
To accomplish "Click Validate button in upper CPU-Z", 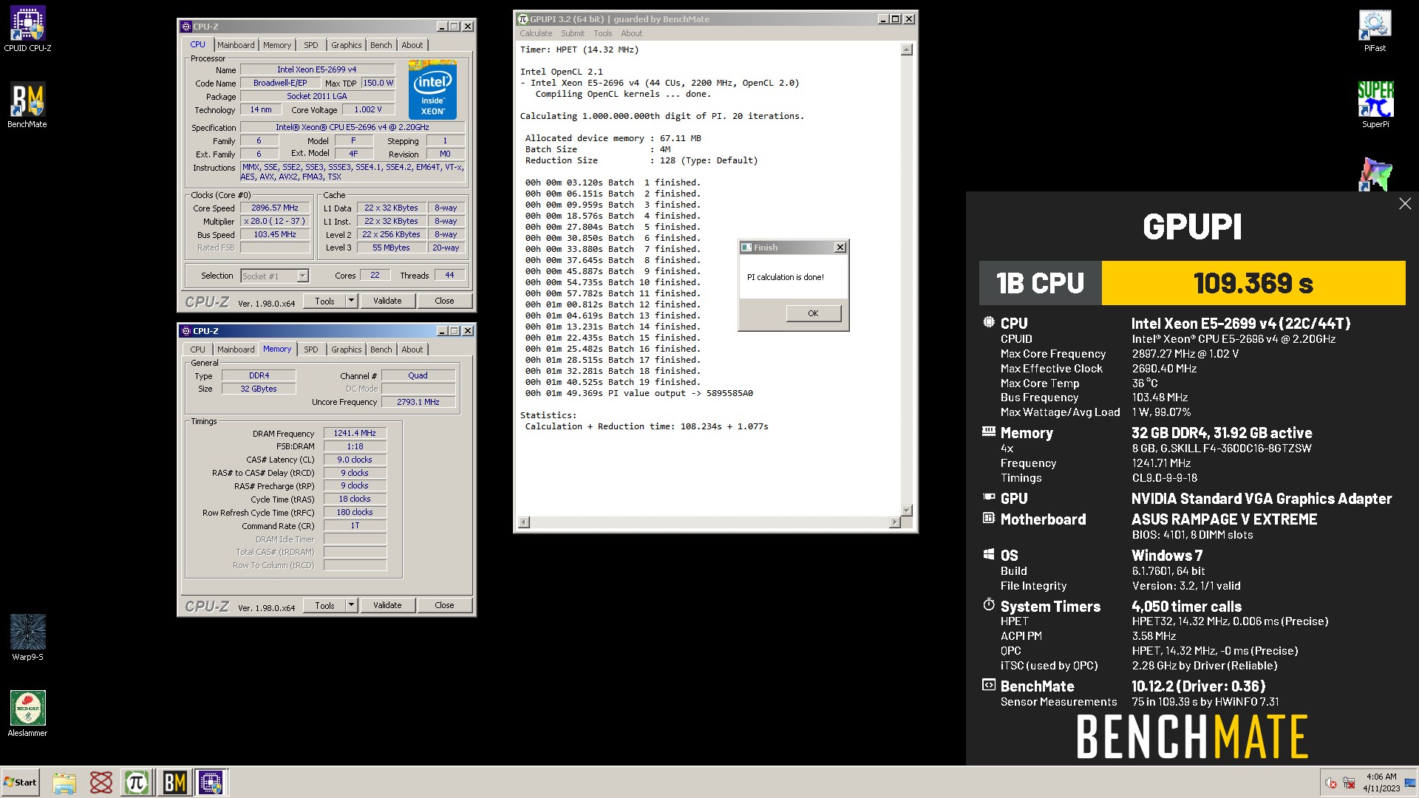I will click(x=387, y=301).
